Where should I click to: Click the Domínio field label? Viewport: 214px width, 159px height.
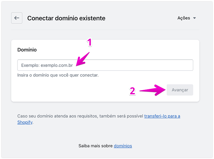[x=27, y=50]
